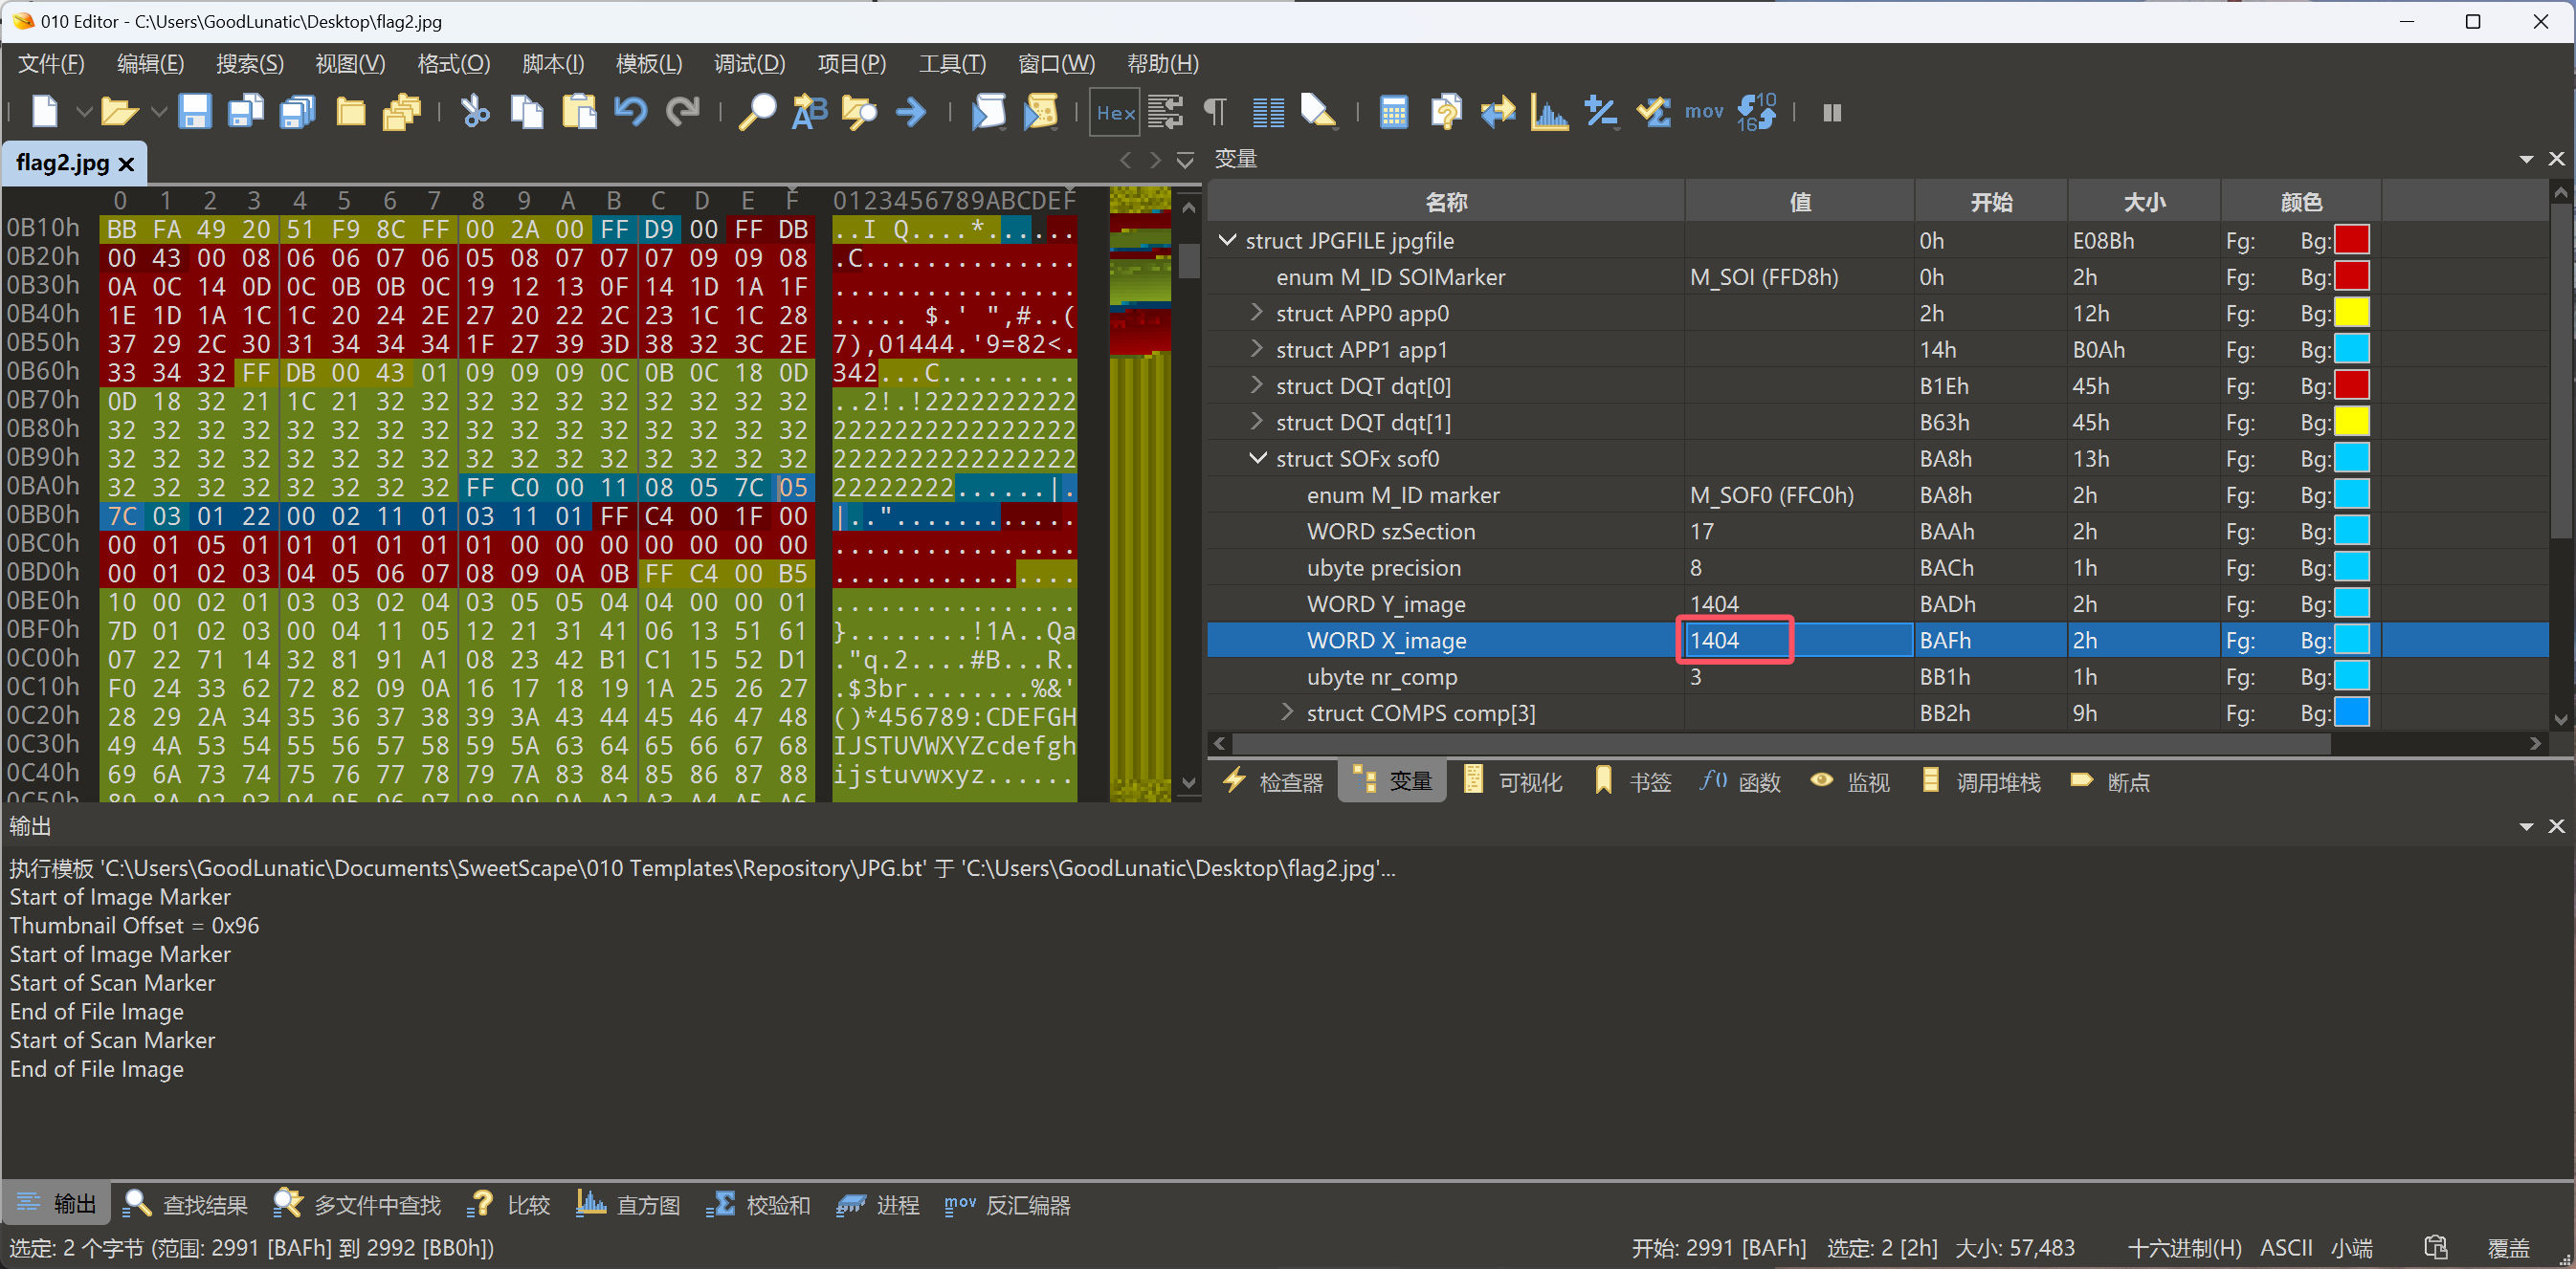The width and height of the screenshot is (2576, 1269).
Task: Create a new file with the toolbar icon
Action: (45, 112)
